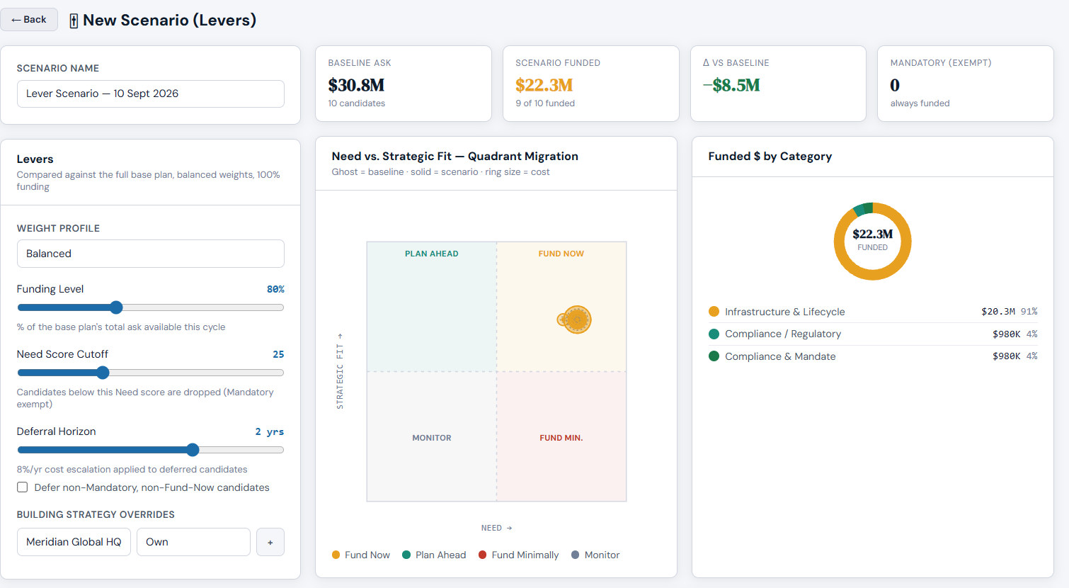Screen dimensions: 1069x588
Task: Click the plus button to add building override
Action: (270, 542)
